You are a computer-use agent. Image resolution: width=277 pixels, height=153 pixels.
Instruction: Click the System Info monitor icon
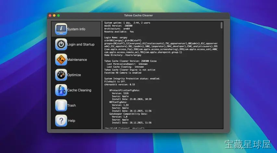pos(61,29)
